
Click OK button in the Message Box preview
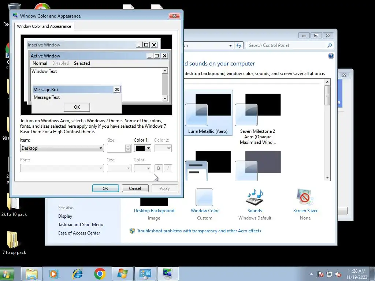pyautogui.click(x=77, y=107)
